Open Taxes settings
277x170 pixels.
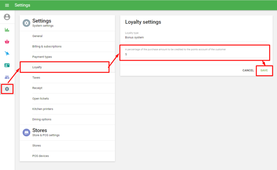click(36, 78)
